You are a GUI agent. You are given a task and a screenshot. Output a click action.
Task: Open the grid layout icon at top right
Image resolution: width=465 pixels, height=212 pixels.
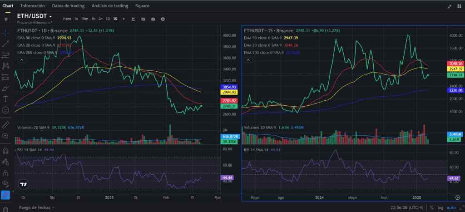(459, 6)
